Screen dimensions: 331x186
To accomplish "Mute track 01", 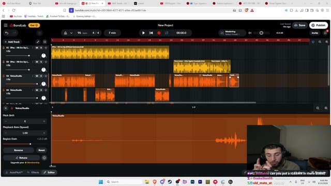I will click(37, 48).
